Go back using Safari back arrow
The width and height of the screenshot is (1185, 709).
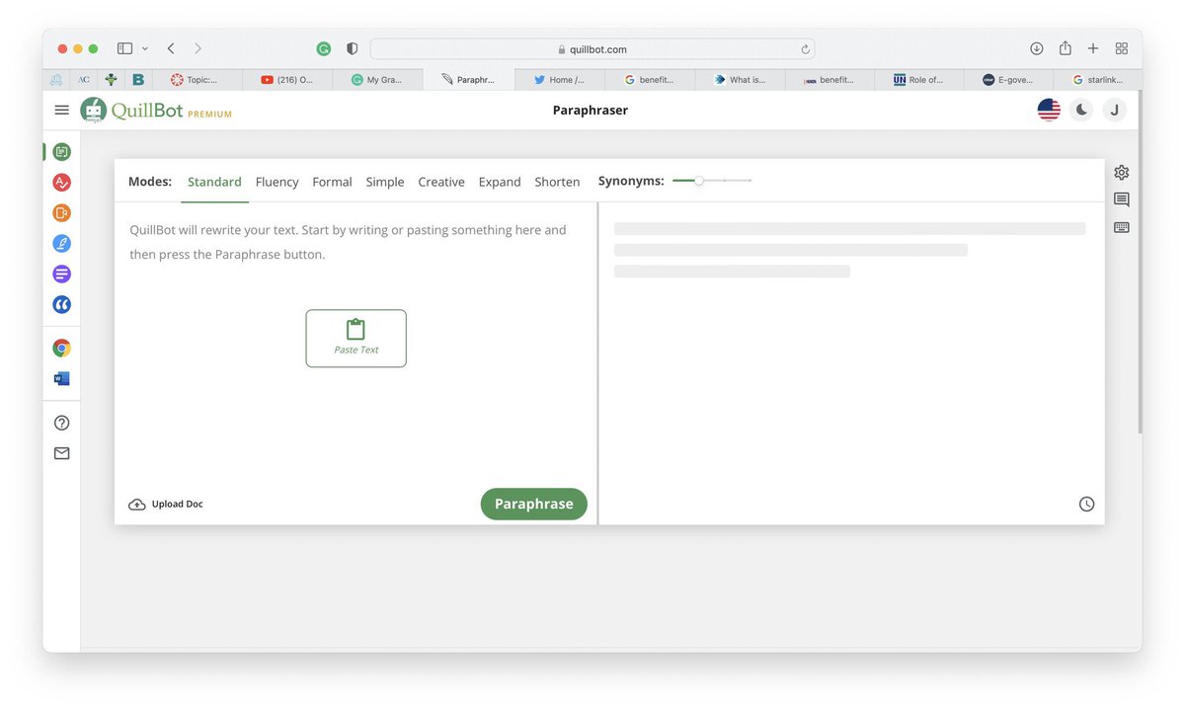pos(171,48)
